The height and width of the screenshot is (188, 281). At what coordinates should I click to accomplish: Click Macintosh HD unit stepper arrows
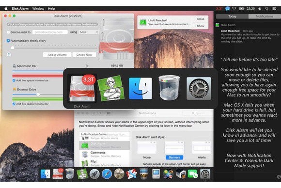point(87,66)
